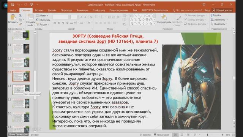Click the Общий доступ share button

tap(222, 10)
